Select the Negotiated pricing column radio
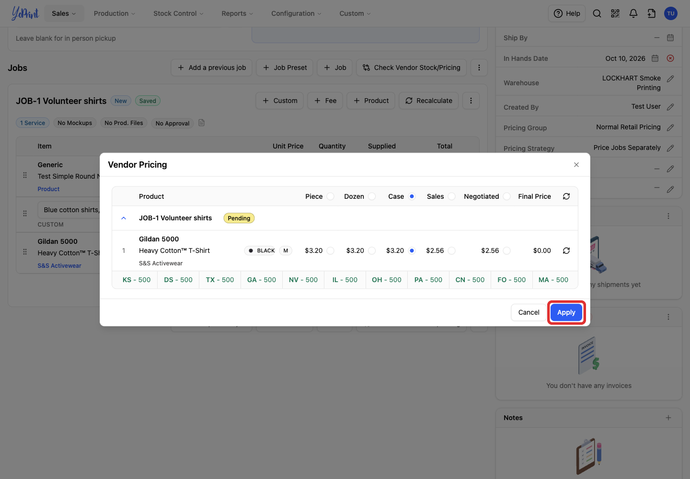The height and width of the screenshot is (479, 690). point(507,196)
